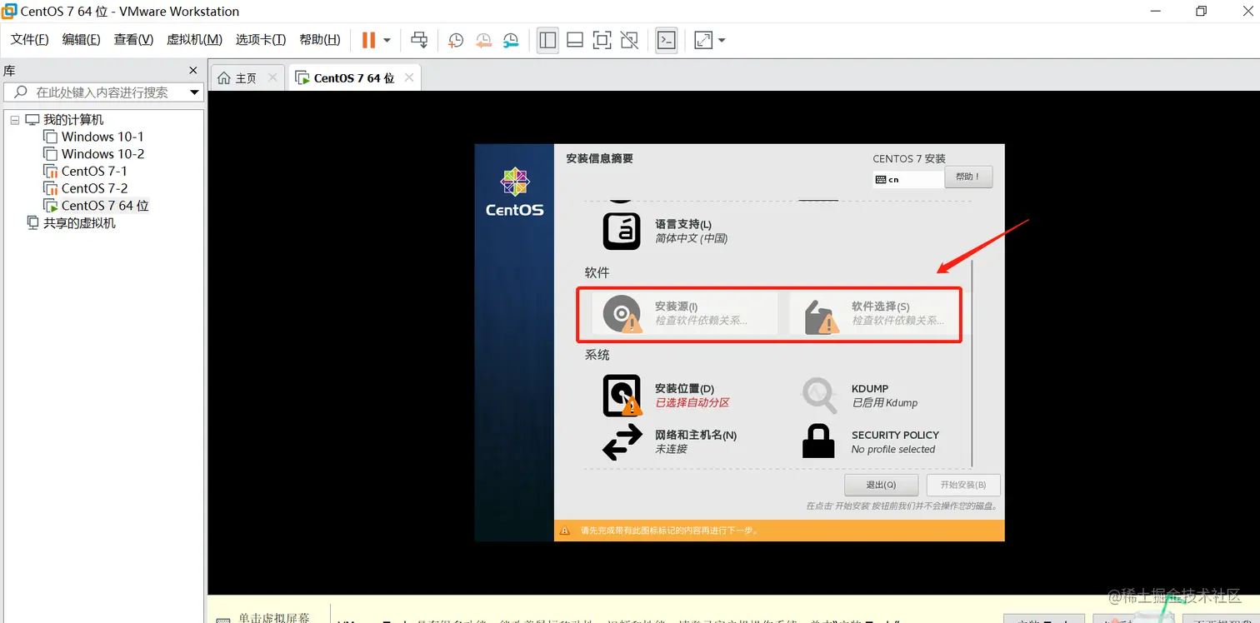Viewport: 1260px width, 623px height.
Task: Open the 编辑(E) menu
Action: [x=82, y=39]
